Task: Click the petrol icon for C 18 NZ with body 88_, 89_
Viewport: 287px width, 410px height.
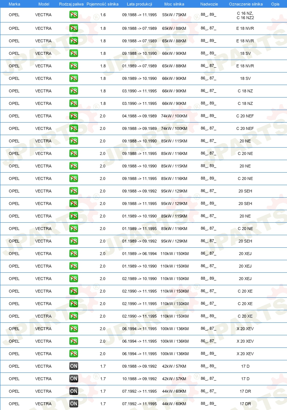Action: pyautogui.click(x=74, y=103)
